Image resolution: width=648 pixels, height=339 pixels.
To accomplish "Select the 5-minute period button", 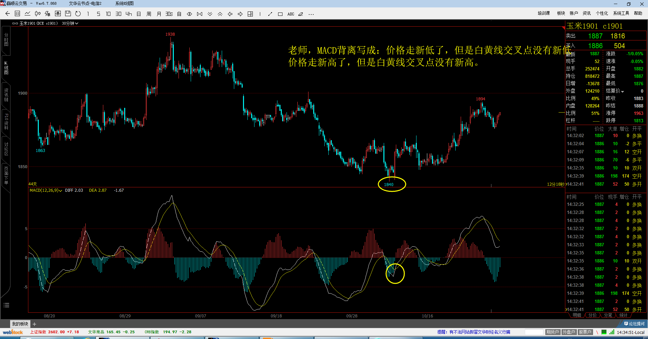I will click(98, 14).
